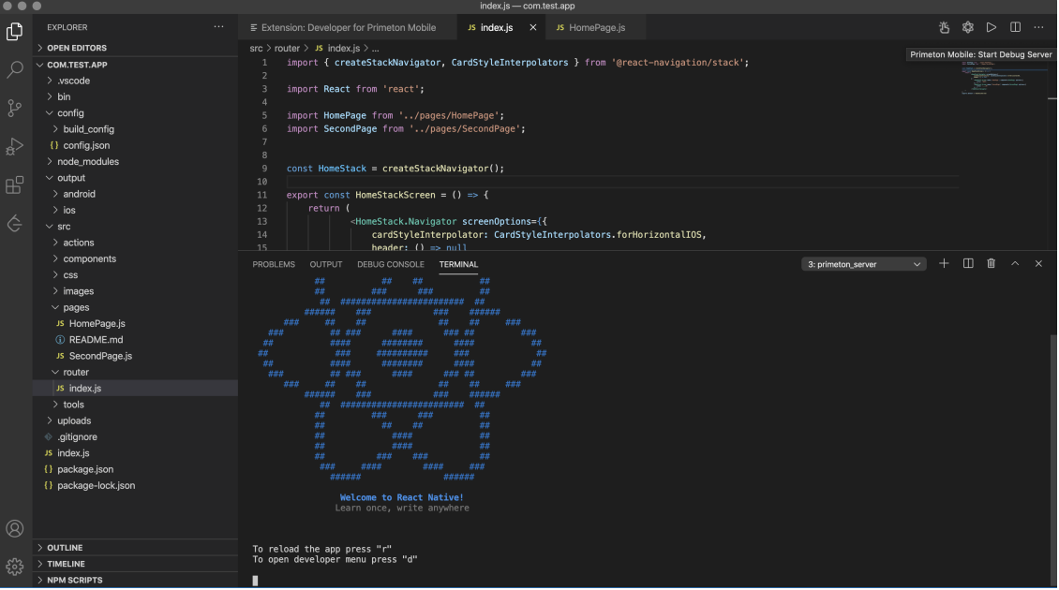The width and height of the screenshot is (1059, 590).
Task: Open the Run and Debug view
Action: [x=15, y=147]
